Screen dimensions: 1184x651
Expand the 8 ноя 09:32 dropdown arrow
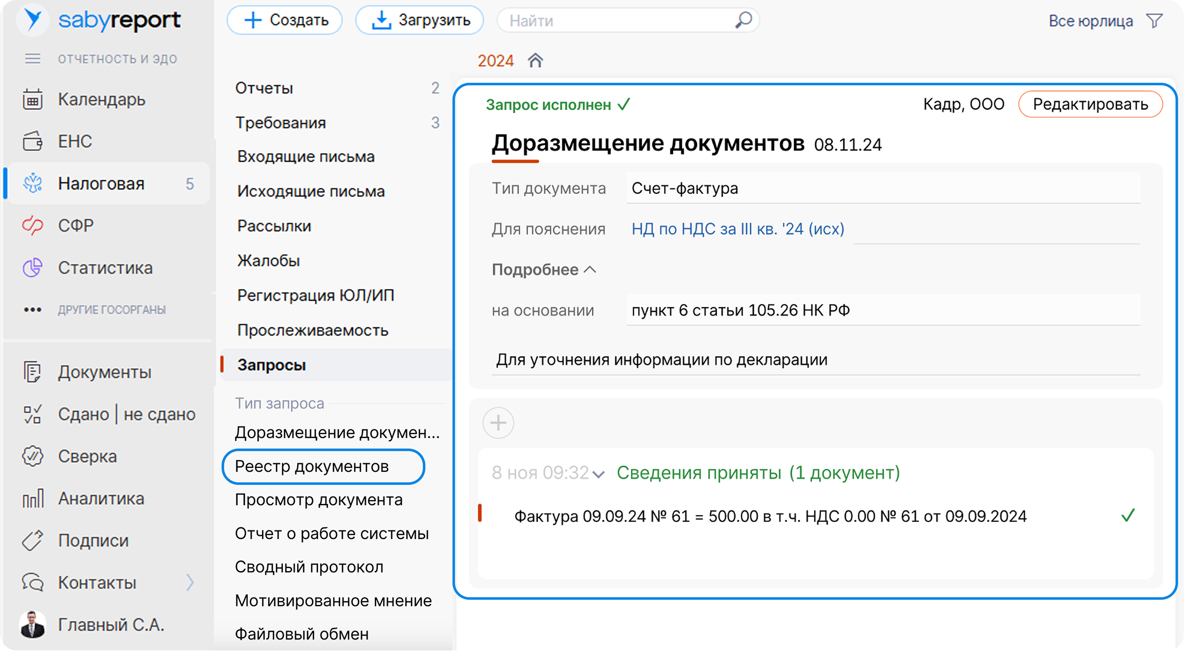(x=598, y=474)
